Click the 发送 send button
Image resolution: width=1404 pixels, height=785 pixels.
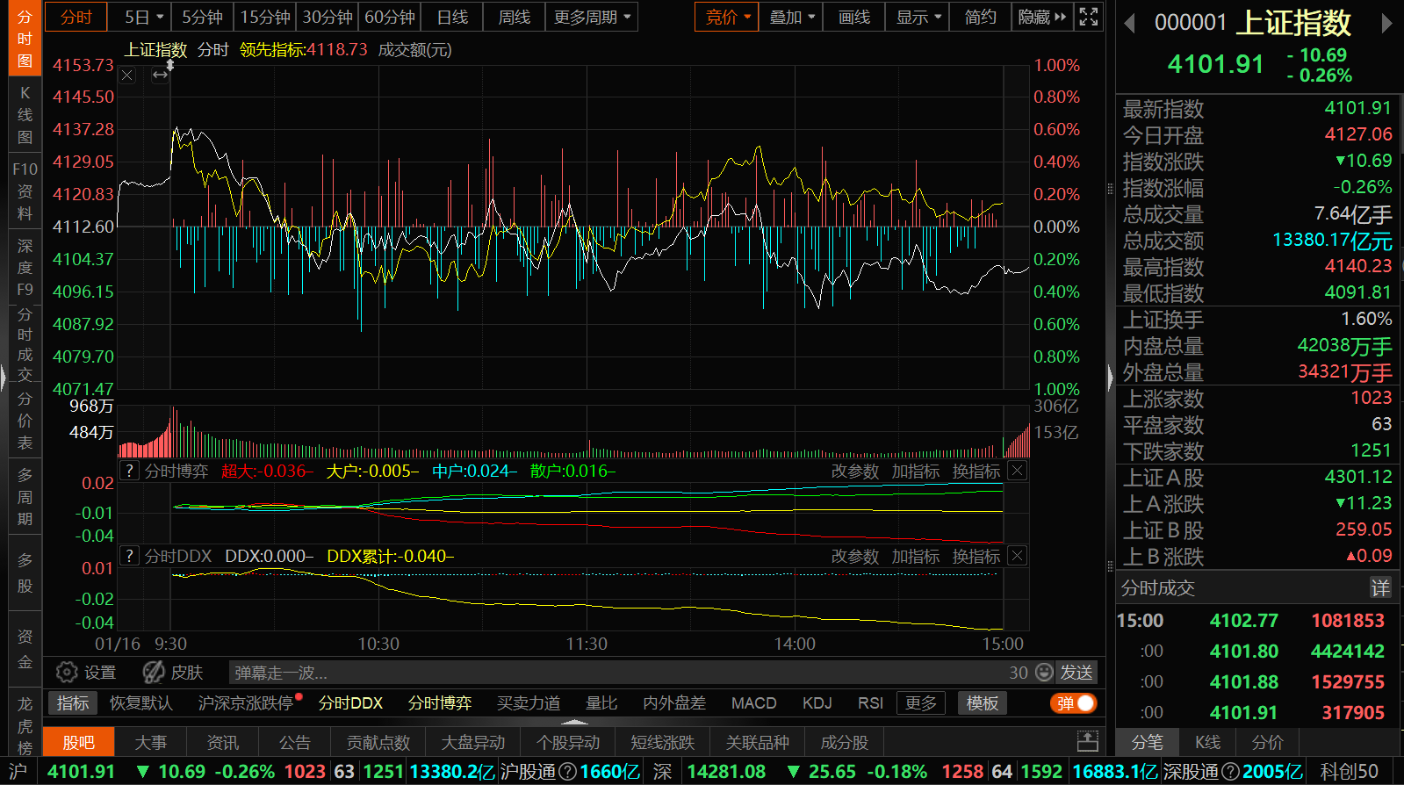[x=1076, y=673]
